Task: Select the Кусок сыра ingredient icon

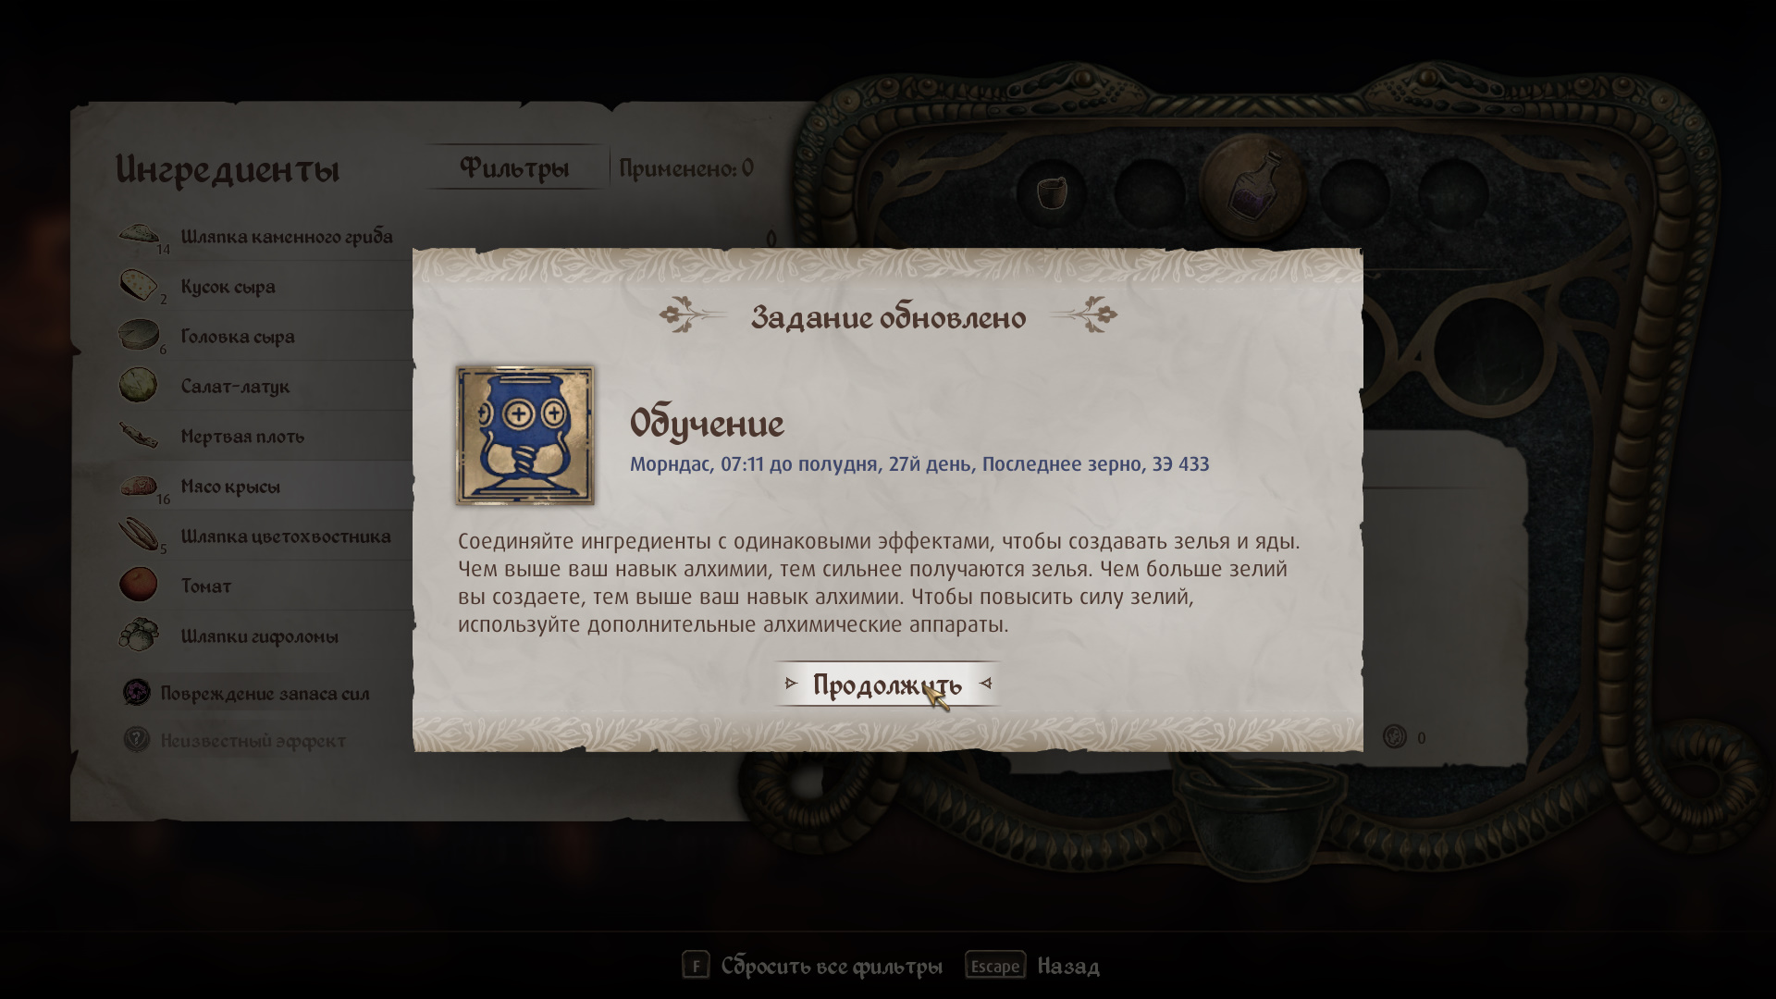Action: coord(139,286)
